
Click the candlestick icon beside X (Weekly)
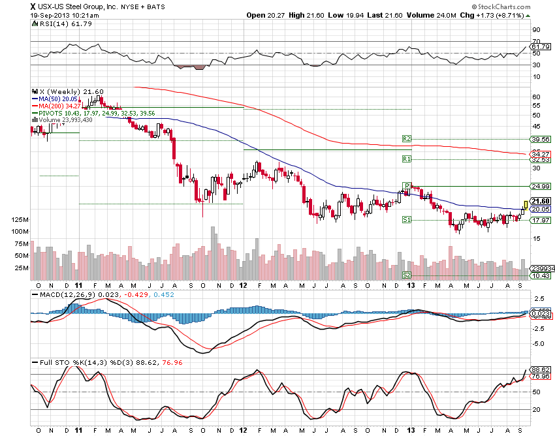35,91
